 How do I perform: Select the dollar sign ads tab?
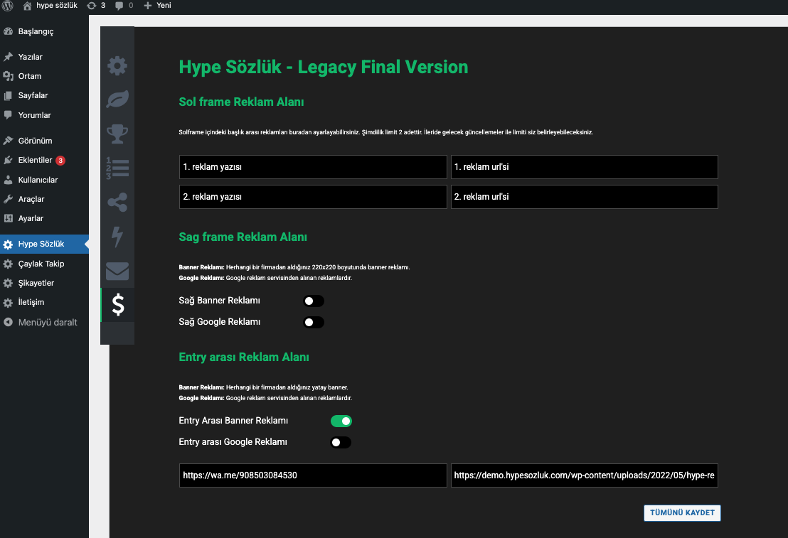117,304
